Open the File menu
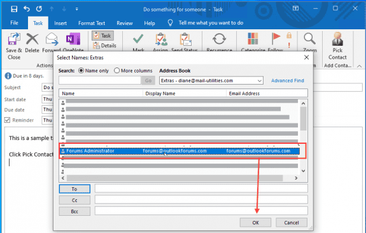The width and height of the screenshot is (366, 233). click(x=14, y=23)
